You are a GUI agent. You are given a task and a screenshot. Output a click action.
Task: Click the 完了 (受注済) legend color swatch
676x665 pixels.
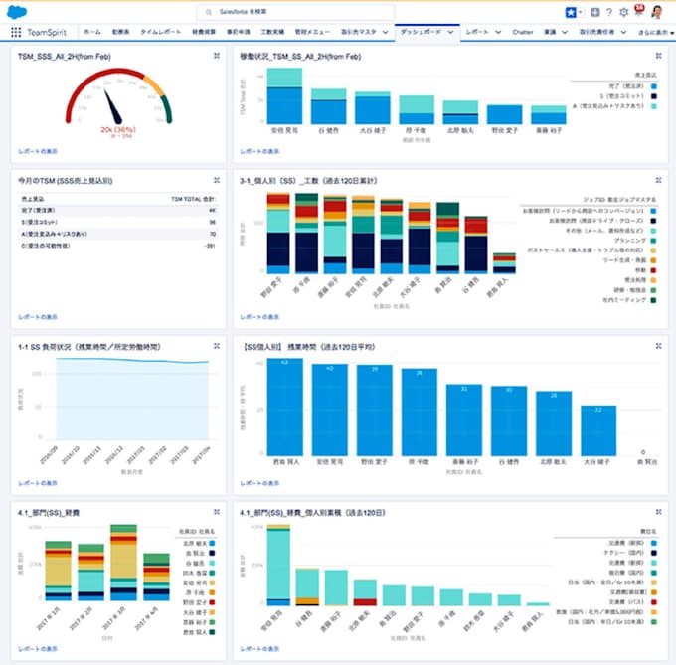coord(655,86)
